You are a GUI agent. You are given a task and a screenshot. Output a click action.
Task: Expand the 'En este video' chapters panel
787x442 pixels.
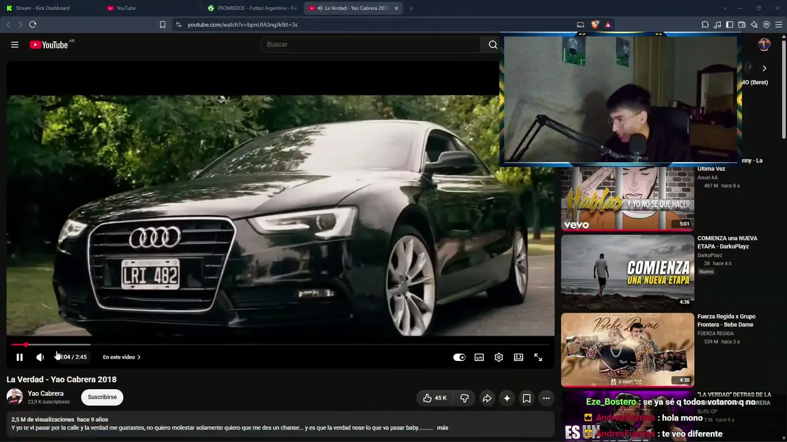pos(122,357)
